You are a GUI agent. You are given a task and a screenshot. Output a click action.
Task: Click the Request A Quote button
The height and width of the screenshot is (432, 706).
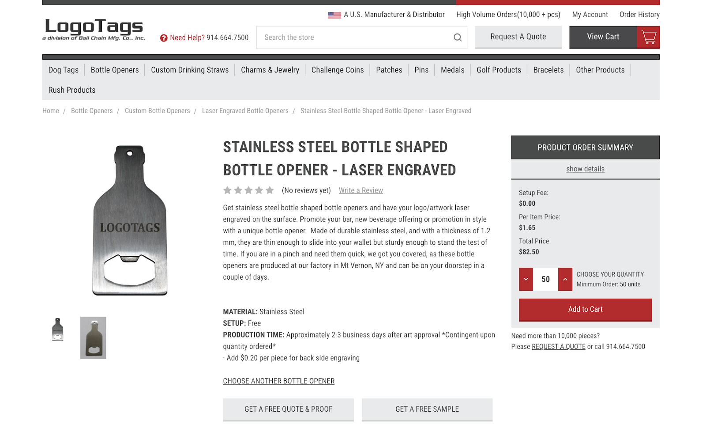(518, 37)
